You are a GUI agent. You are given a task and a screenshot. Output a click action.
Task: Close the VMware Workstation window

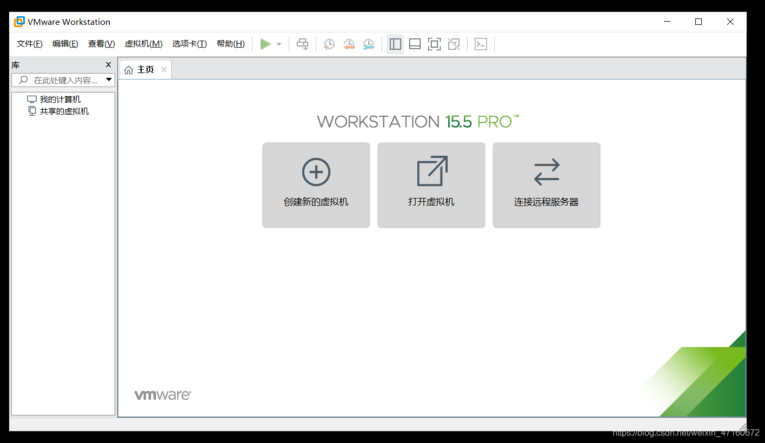(x=730, y=22)
